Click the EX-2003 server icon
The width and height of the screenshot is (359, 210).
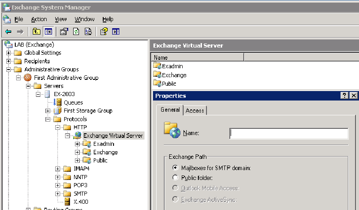48,94
